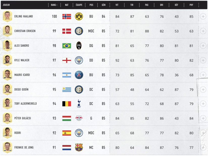Click the FC Barcelona crest for De Jong
Screen dimensions: 208x157
79,147
